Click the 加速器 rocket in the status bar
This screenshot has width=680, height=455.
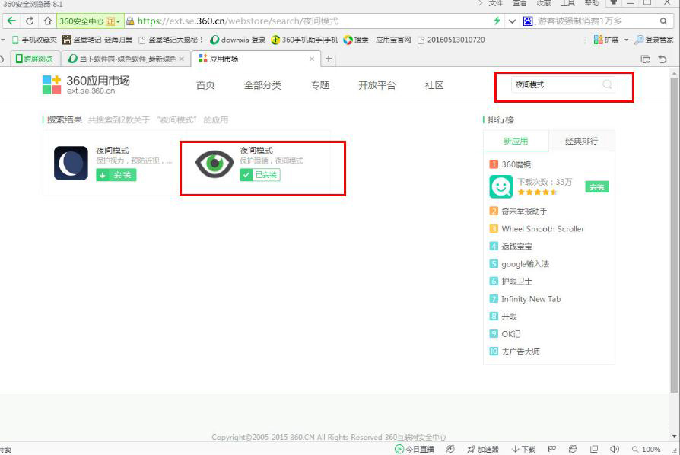click(x=483, y=449)
